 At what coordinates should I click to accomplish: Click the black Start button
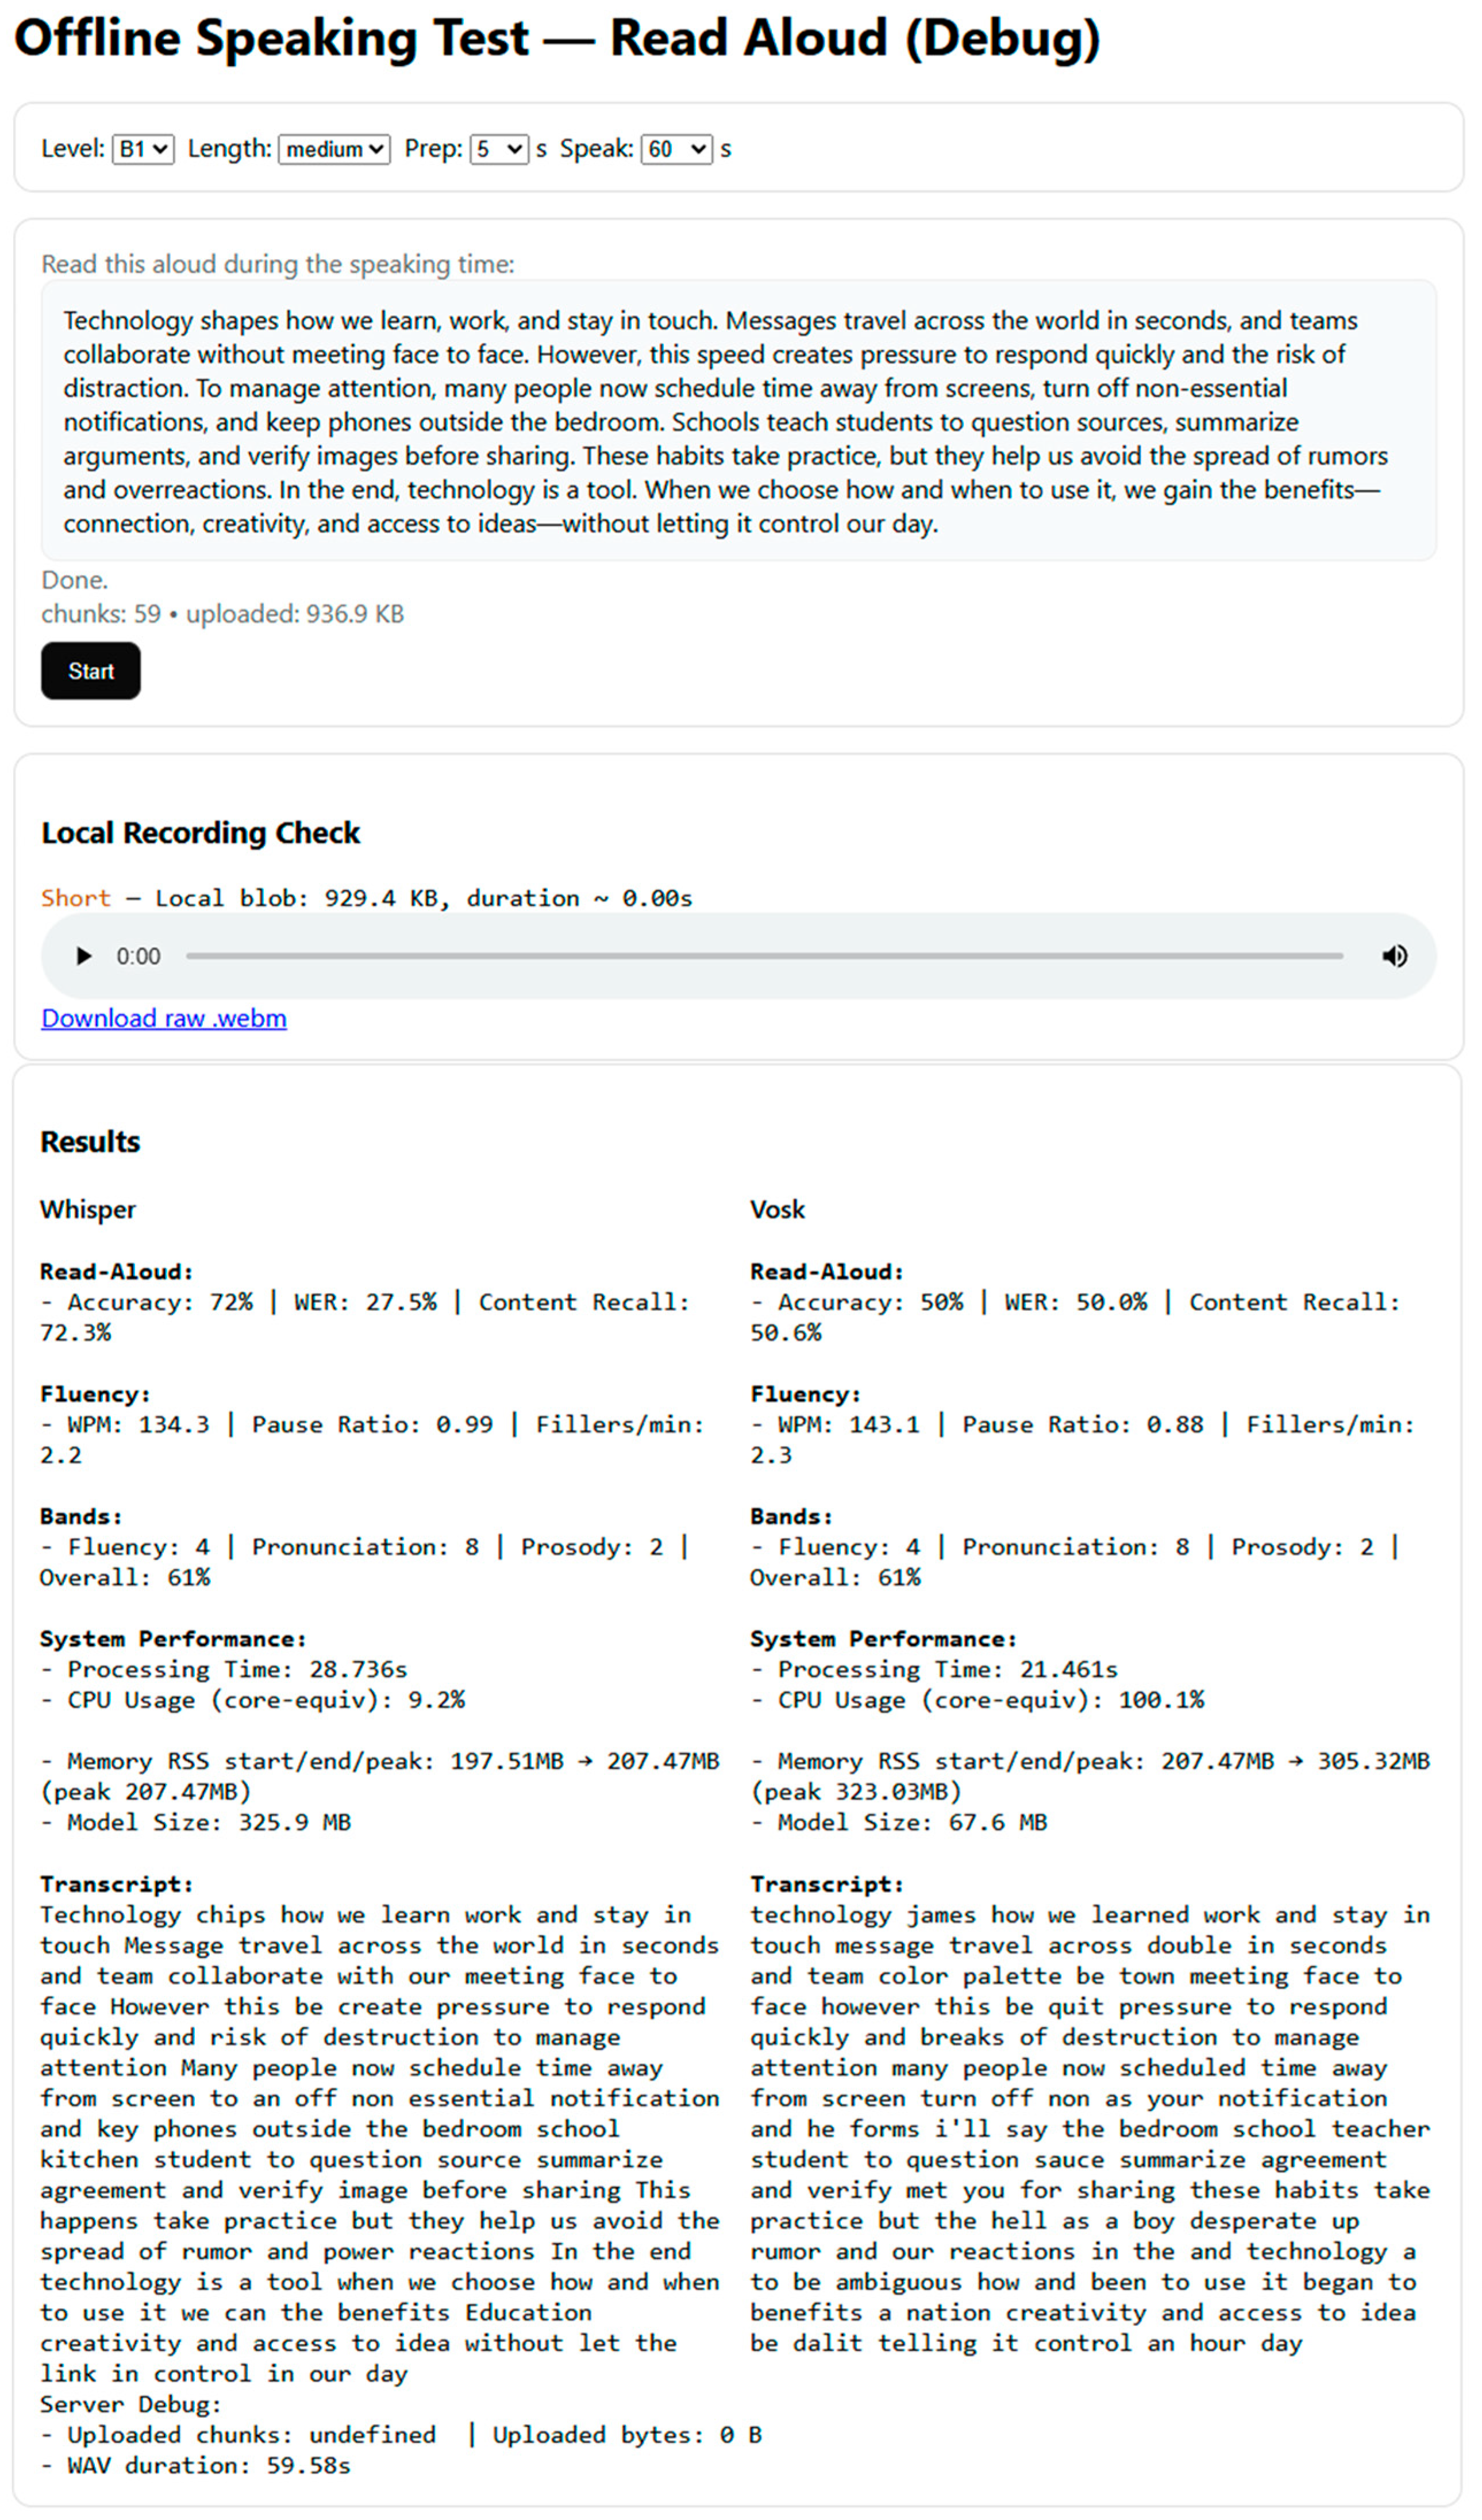tap(91, 672)
